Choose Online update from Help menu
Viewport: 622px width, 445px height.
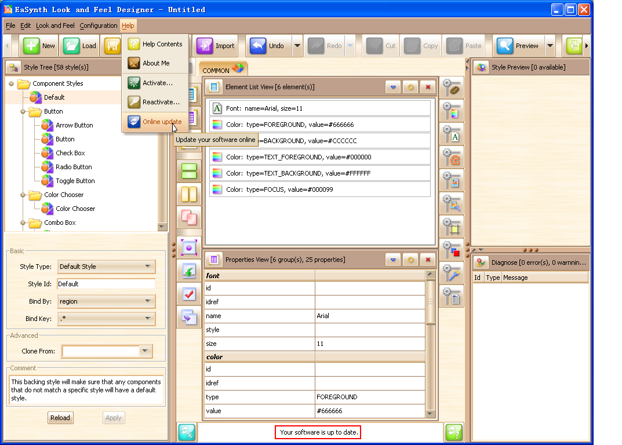(x=155, y=122)
